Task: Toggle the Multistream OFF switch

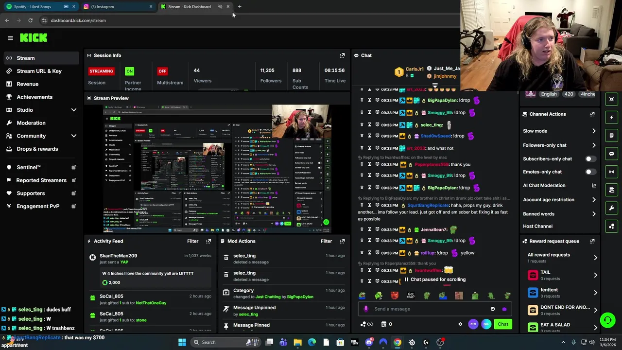Action: pos(162,71)
